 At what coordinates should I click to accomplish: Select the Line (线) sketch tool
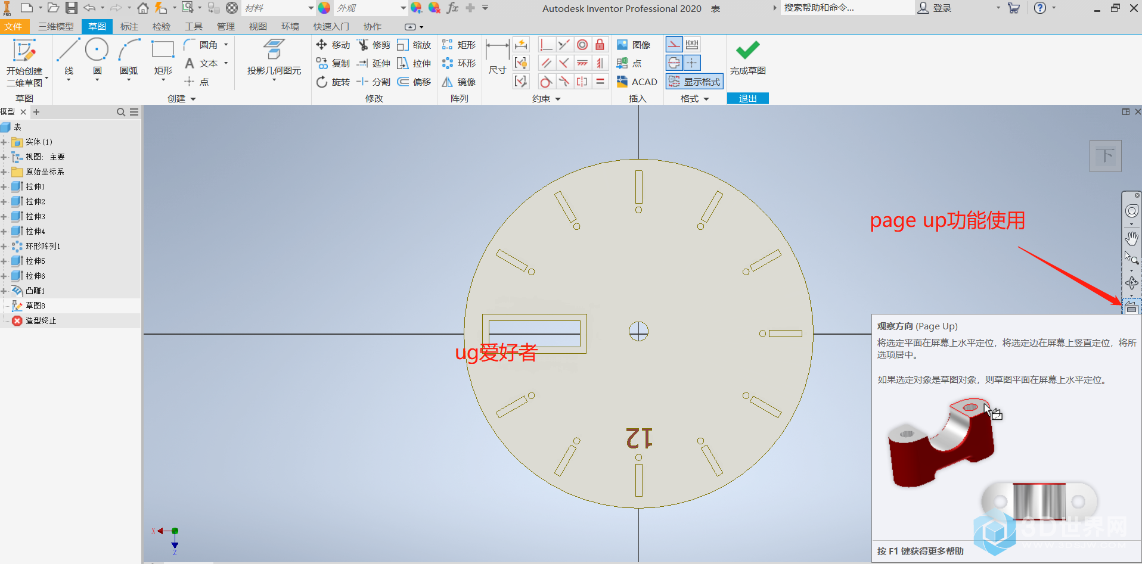tap(69, 58)
